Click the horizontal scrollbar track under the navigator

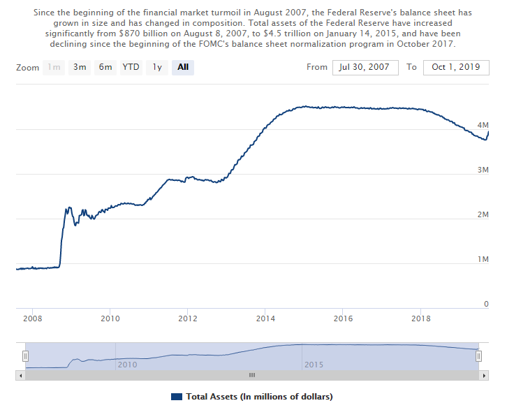[251, 375]
